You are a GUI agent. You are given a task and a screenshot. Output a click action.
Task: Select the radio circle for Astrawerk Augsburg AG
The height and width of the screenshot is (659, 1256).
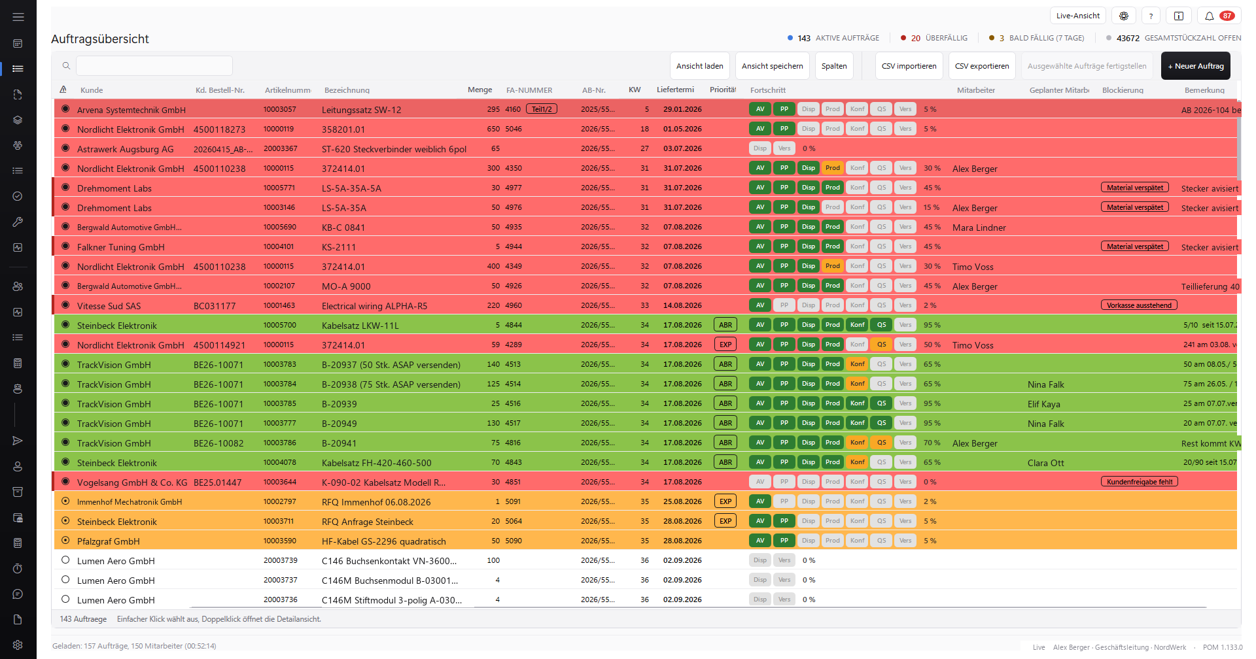point(65,148)
